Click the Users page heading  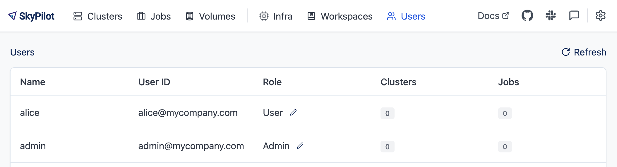(22, 52)
